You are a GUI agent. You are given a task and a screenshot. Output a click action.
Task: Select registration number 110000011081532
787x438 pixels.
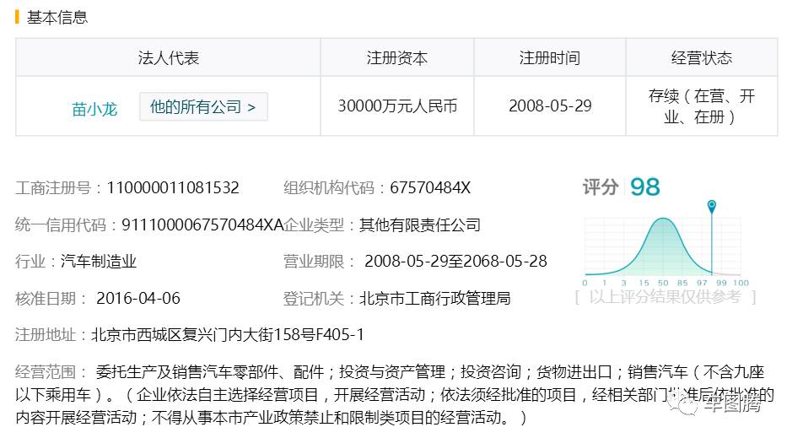[x=173, y=188]
